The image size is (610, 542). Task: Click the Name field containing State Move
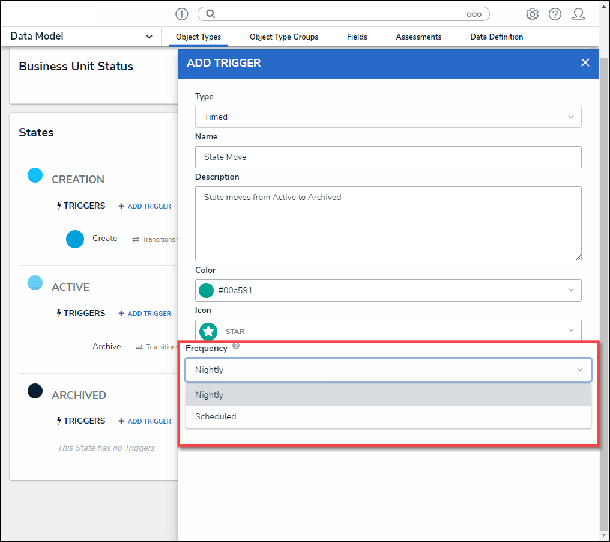click(x=388, y=157)
